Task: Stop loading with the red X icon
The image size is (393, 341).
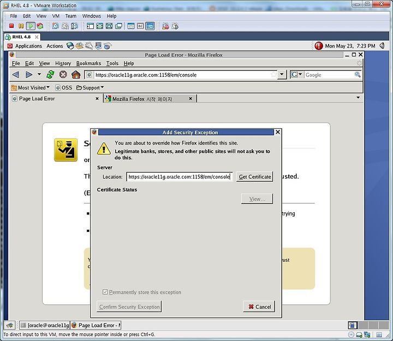Action: coord(63,75)
